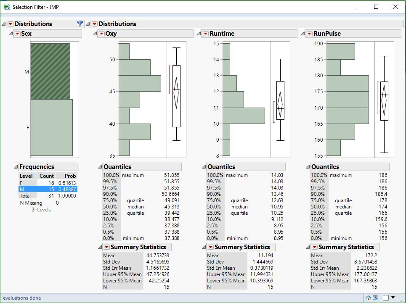The image size is (406, 303).
Task: Collapse RunPulse Summary Statistics section
Action: 308,247
